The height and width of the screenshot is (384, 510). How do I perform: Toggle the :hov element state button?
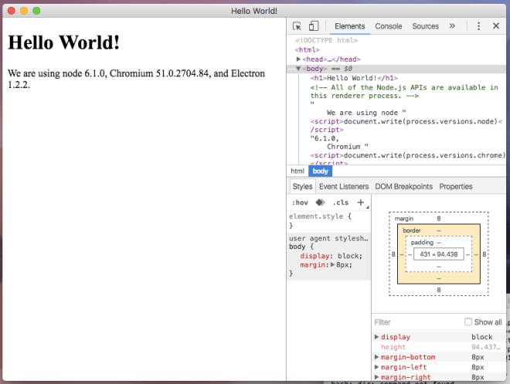(299, 202)
